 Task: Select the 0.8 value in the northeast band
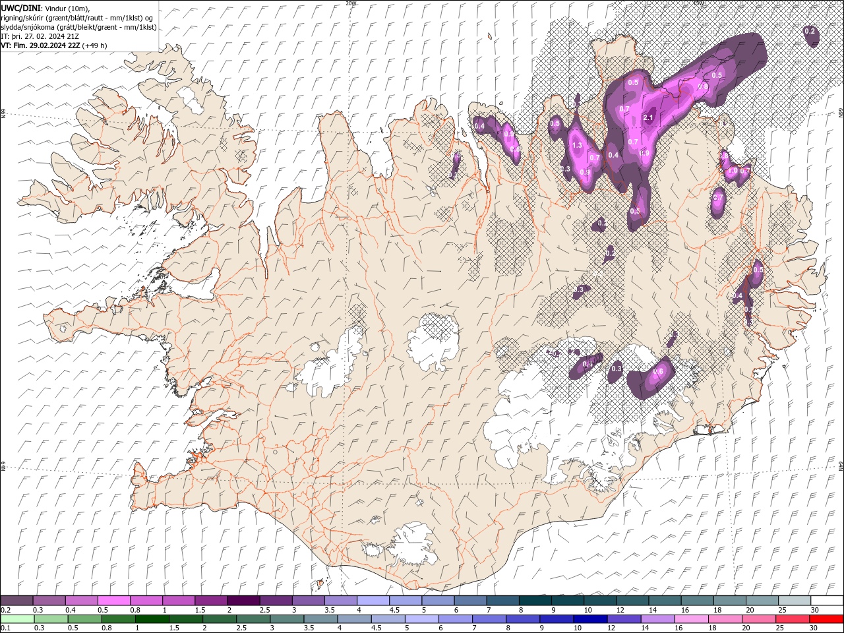coord(703,87)
